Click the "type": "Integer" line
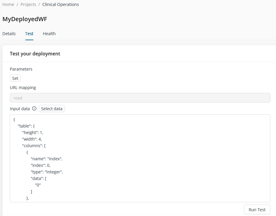The image size is (276, 216). [47, 172]
